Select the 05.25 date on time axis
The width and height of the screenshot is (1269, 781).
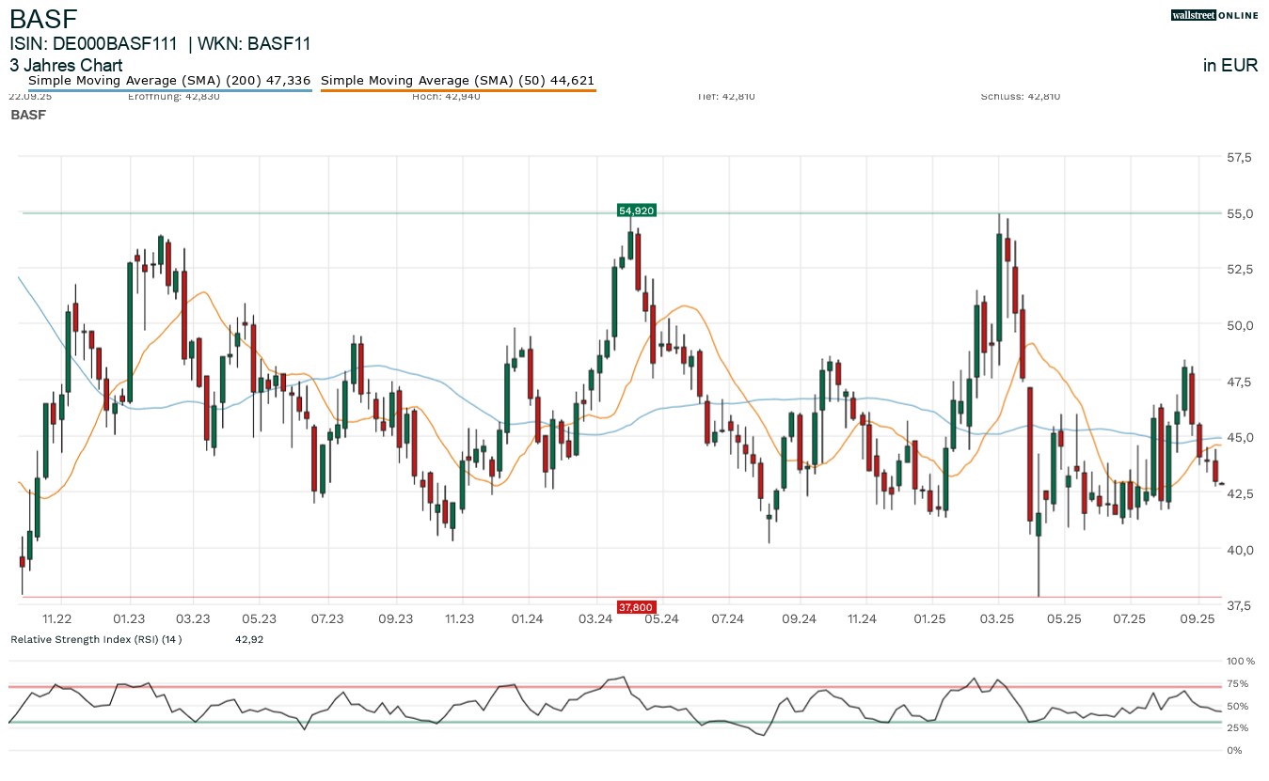point(1063,618)
